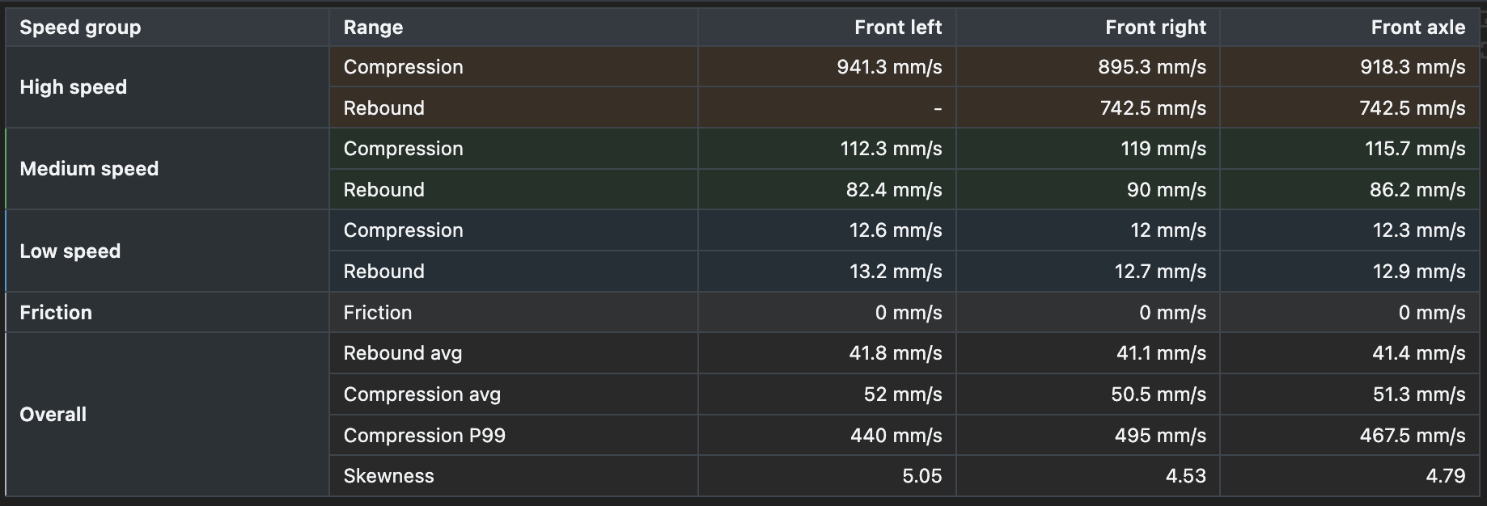Click the Rebound avg row label
Viewport: 1487px width, 506px height.
pos(402,353)
